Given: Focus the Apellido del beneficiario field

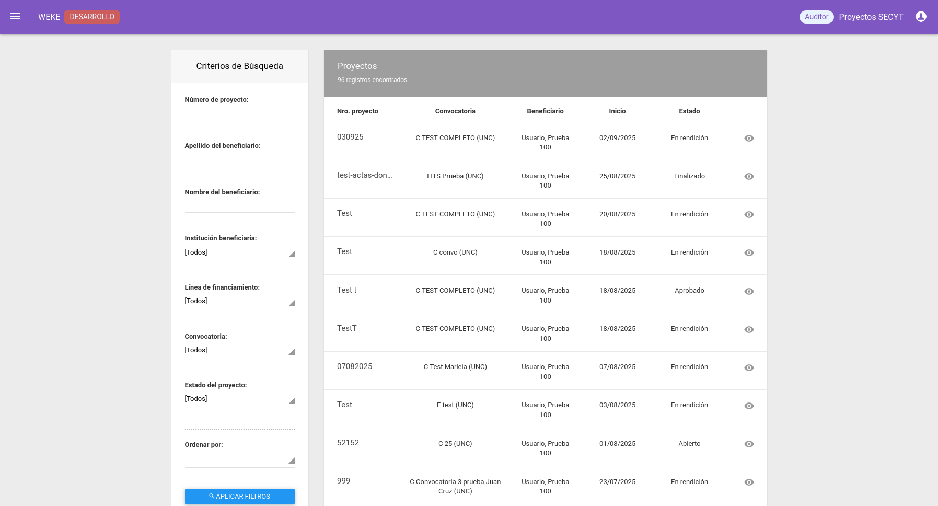Looking at the screenshot, I should [239, 158].
